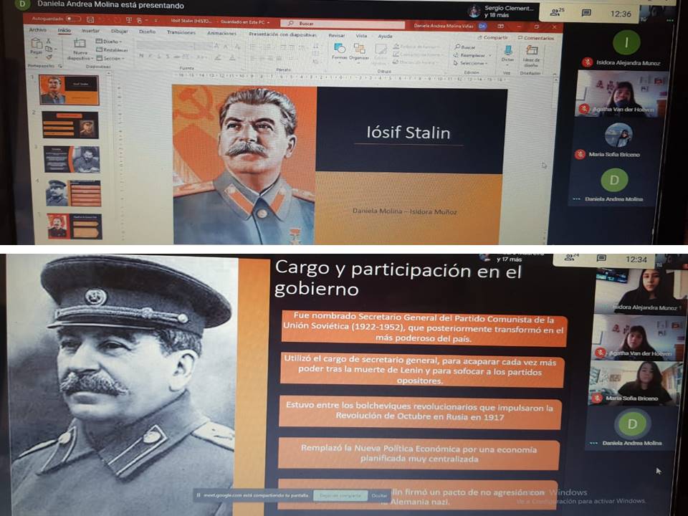Click the Iósif Stalin slide title text
688x516 pixels.
click(408, 133)
